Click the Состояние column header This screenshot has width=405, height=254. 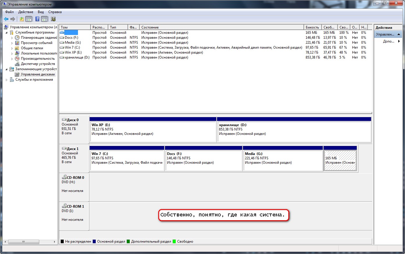221,27
